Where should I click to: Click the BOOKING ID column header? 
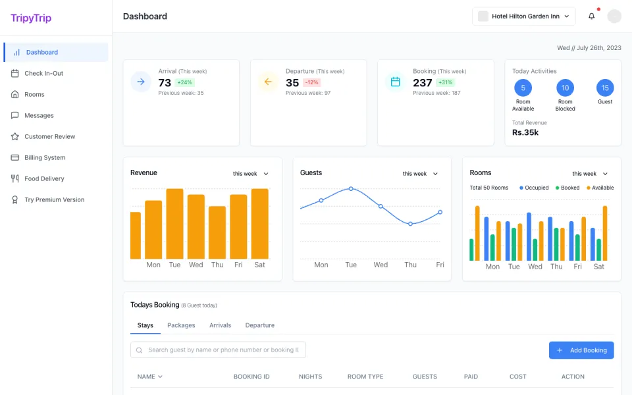[251, 377]
